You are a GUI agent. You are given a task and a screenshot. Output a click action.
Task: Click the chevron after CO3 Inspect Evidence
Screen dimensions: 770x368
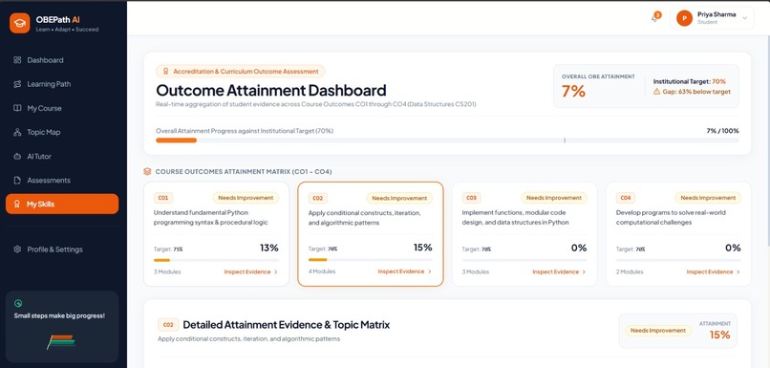[x=584, y=271]
